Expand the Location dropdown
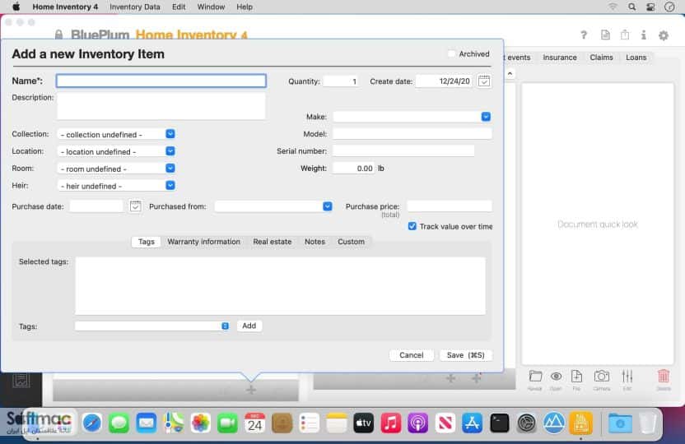The width and height of the screenshot is (685, 444). coord(170,151)
